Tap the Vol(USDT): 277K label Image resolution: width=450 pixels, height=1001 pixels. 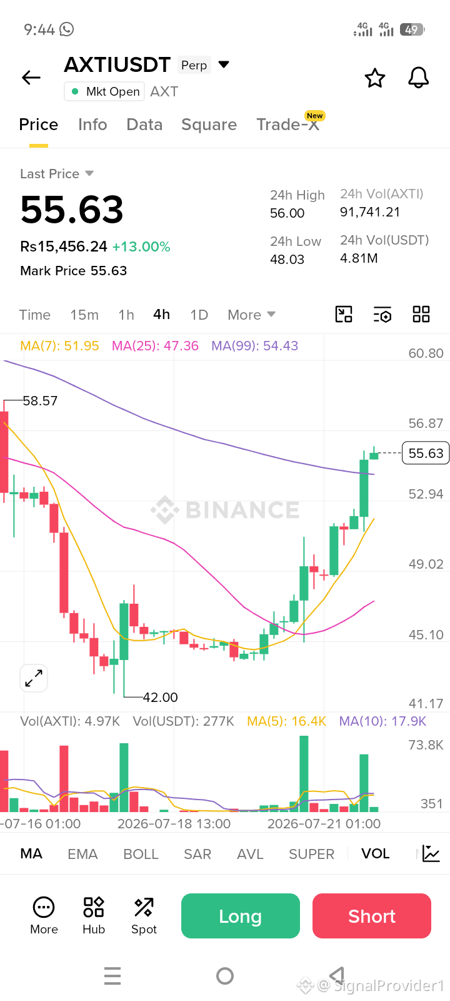click(x=183, y=721)
